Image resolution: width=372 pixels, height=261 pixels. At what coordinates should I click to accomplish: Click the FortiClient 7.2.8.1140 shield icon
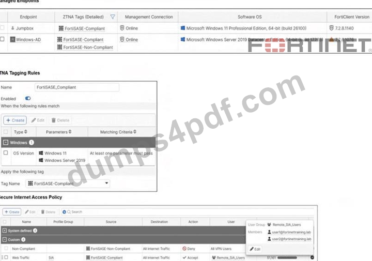[331, 28]
